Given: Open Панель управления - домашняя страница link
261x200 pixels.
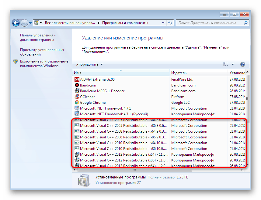Looking at the screenshot, I should [38, 38].
